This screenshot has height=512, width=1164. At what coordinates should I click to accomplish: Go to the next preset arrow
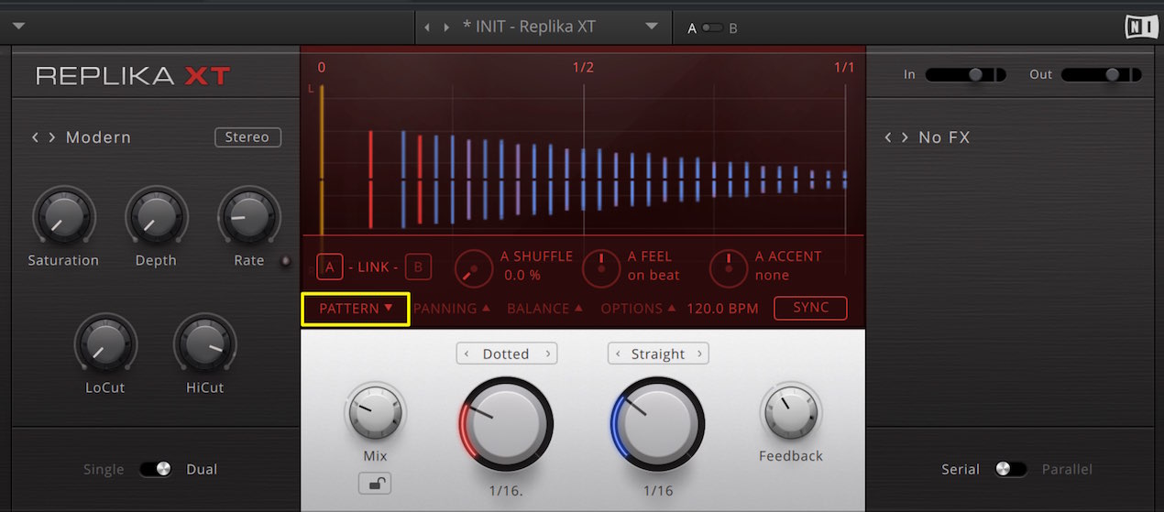click(x=447, y=27)
